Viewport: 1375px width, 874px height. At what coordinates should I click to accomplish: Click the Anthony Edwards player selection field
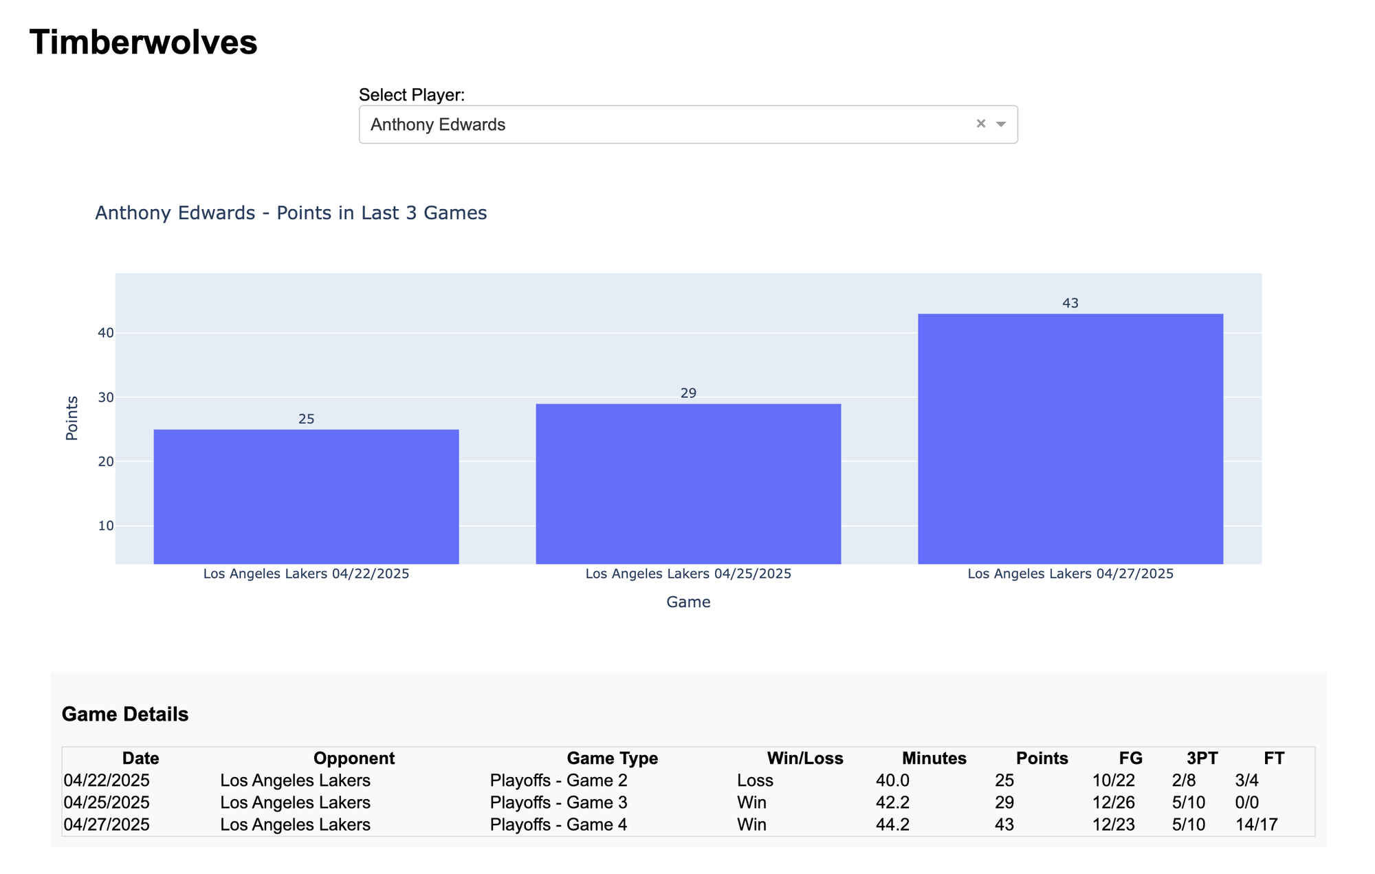click(688, 124)
